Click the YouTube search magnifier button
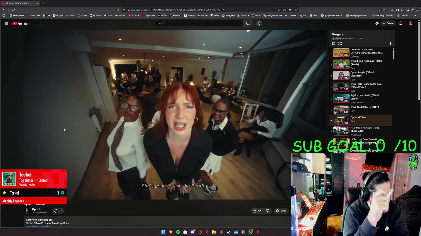 coord(248,23)
